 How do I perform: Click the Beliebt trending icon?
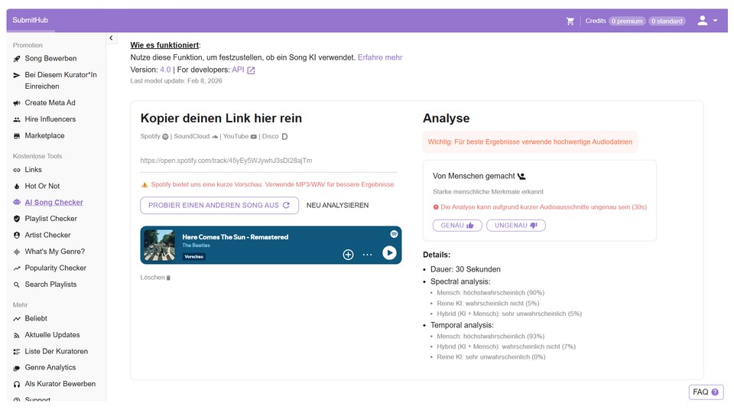pyautogui.click(x=17, y=319)
